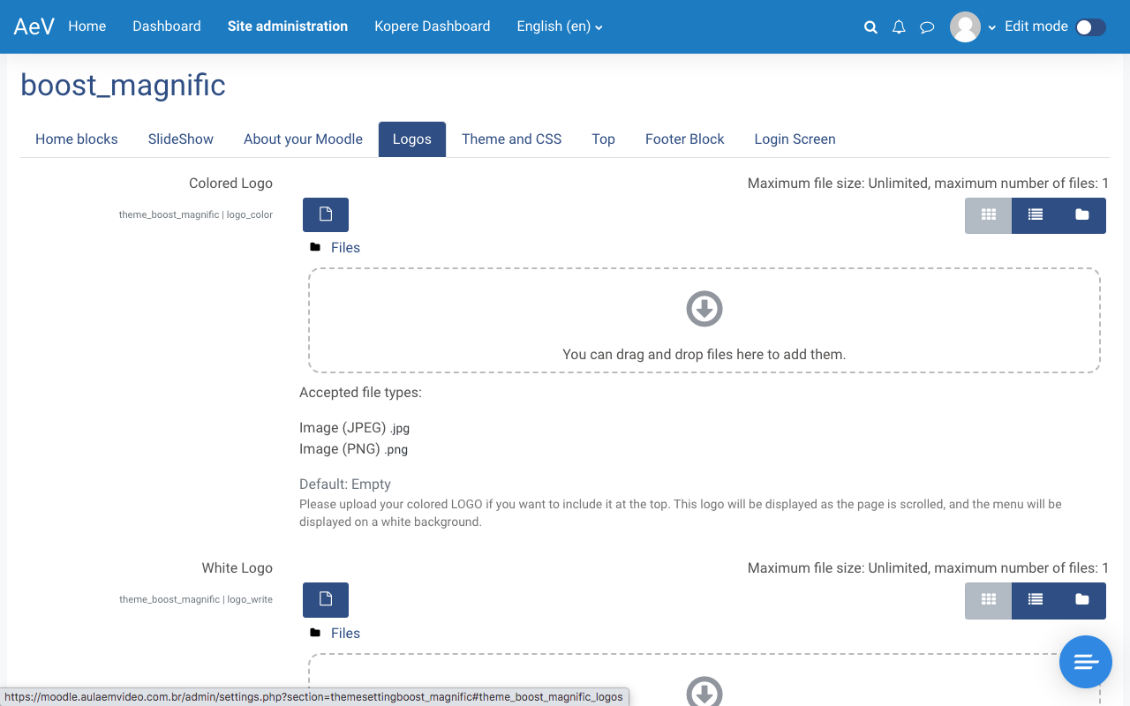Screen dimensions: 1130x706
Task: Toggle Edit mode switch
Action: (x=1090, y=27)
